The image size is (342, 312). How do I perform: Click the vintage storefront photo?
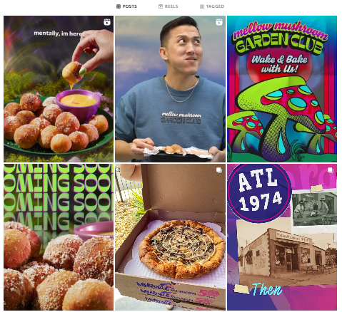(x=287, y=254)
